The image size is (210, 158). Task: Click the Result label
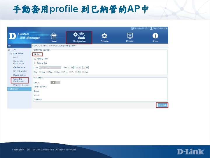[x=36, y=95]
